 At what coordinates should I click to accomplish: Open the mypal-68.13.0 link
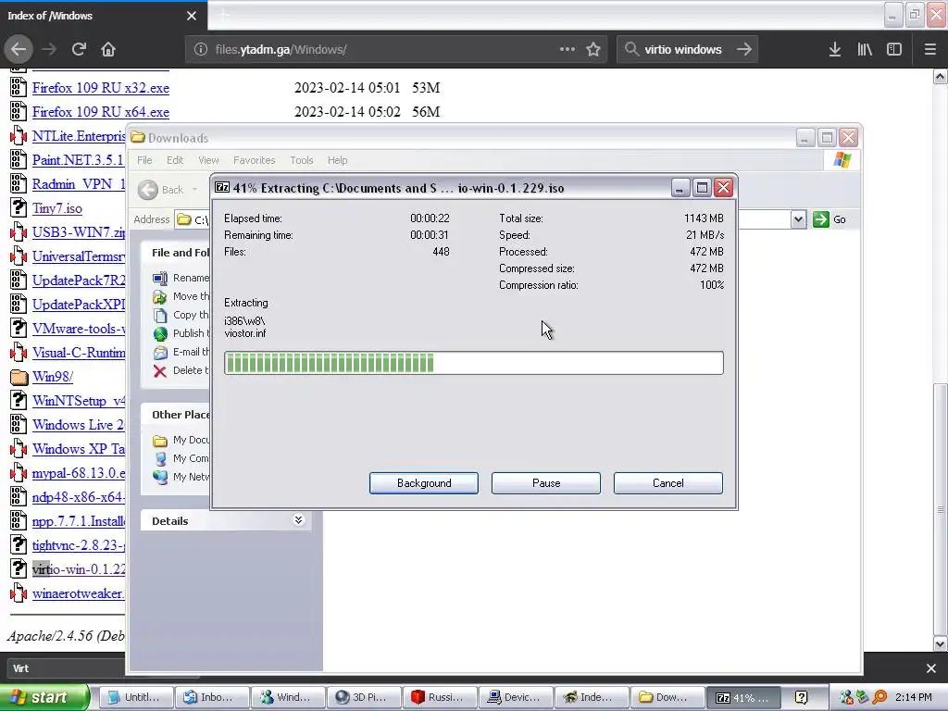[79, 473]
